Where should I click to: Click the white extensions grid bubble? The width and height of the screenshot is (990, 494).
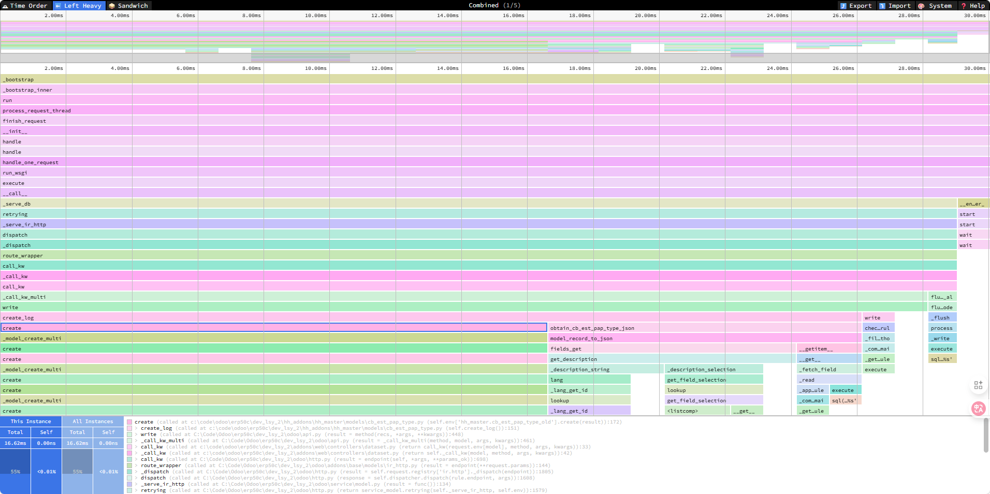pos(979,385)
